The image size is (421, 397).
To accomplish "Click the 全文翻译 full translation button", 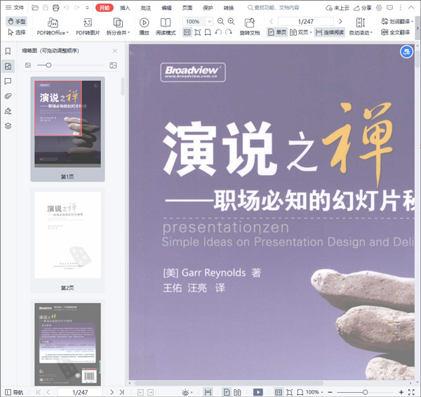I will [x=396, y=32].
